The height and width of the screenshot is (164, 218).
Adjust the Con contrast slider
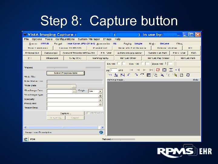click(x=145, y=64)
